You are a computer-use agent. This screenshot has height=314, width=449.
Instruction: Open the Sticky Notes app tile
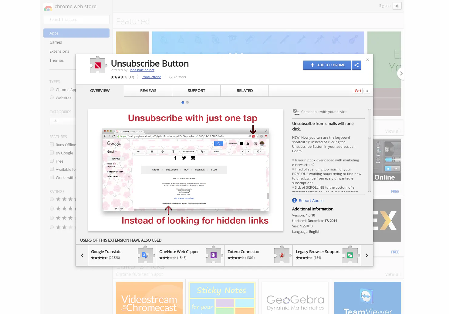[222, 298]
